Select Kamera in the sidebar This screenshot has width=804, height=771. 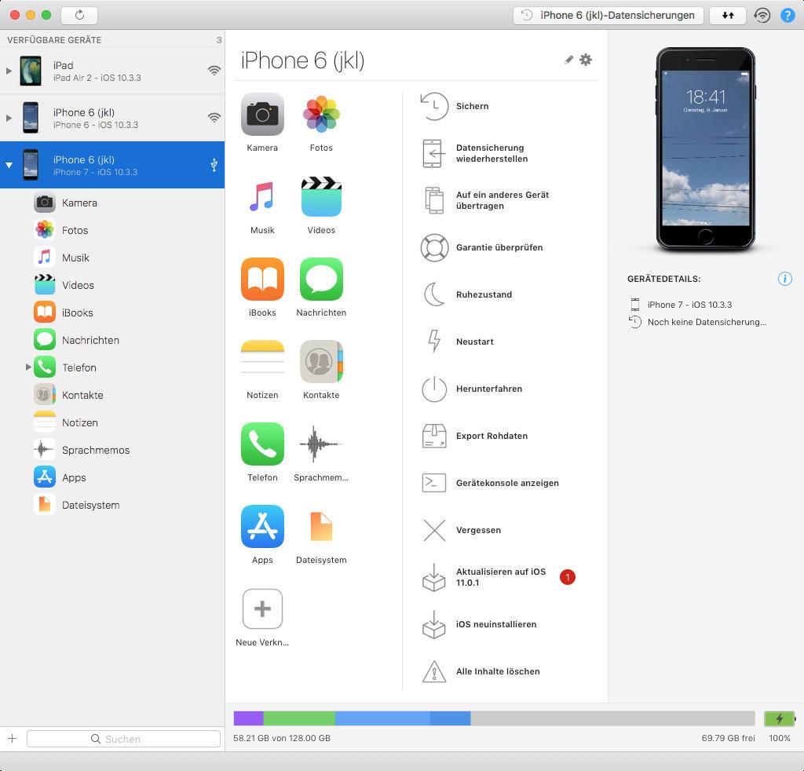(112, 203)
